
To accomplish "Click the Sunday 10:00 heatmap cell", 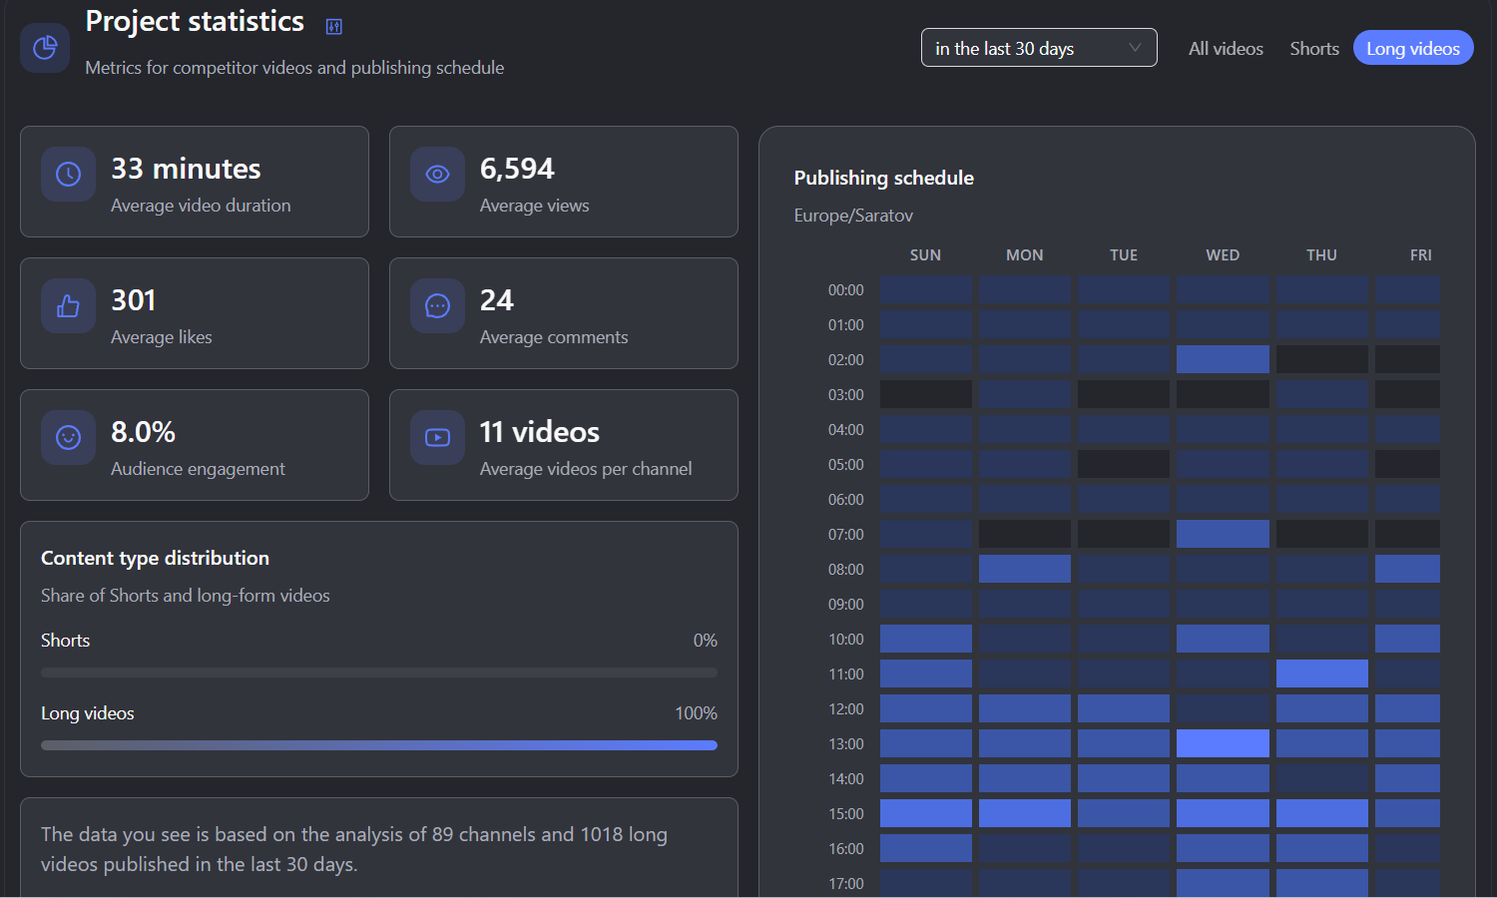I will point(925,639).
